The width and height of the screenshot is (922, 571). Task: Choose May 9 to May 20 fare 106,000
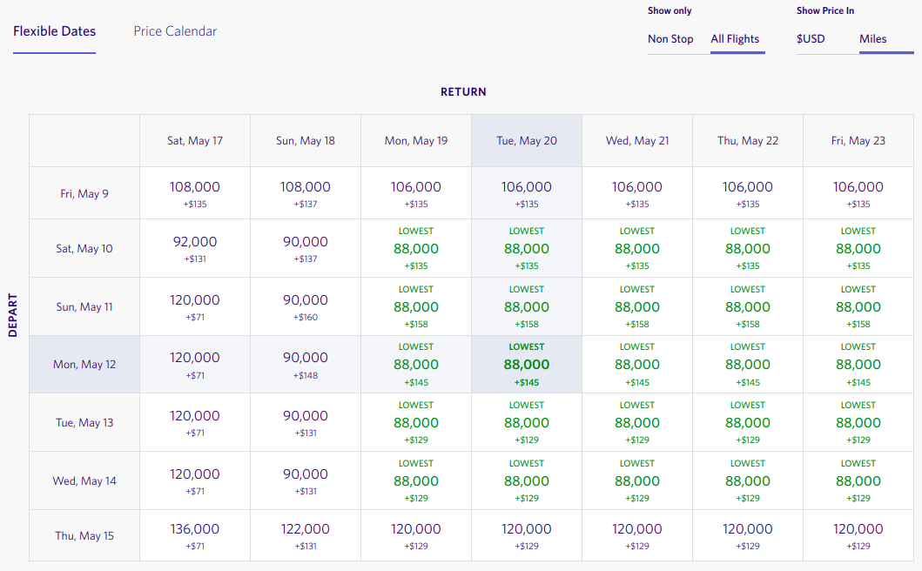tap(526, 193)
